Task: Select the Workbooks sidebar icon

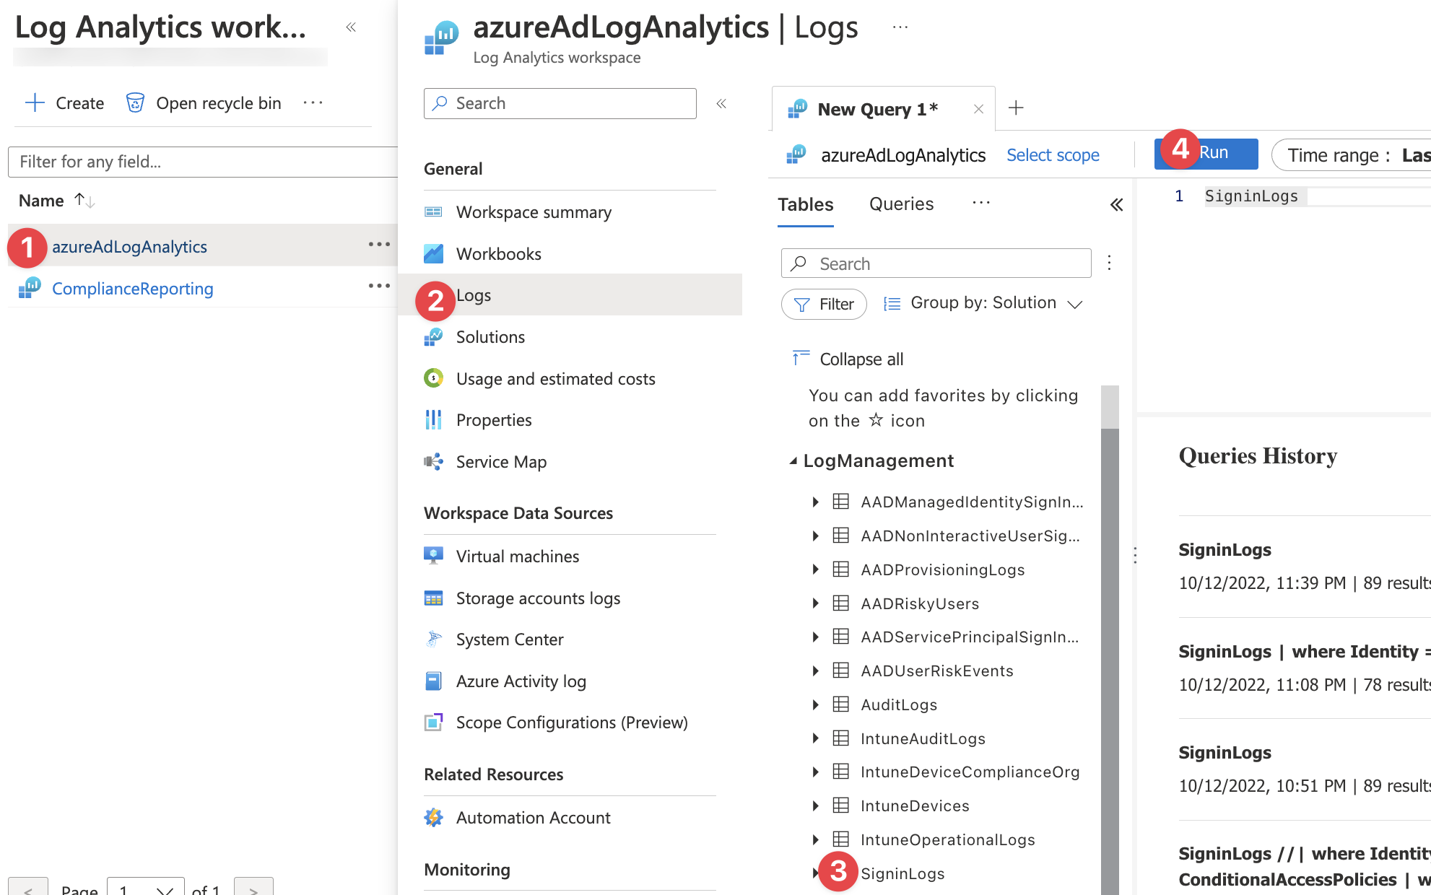Action: [434, 253]
